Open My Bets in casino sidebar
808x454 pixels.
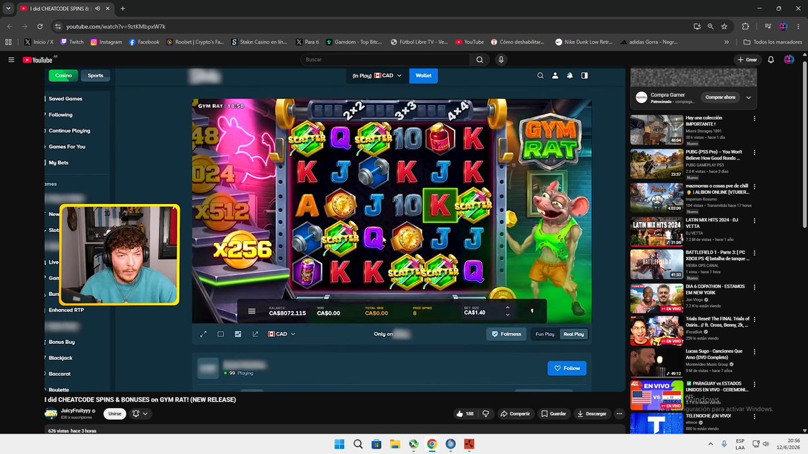pos(59,162)
